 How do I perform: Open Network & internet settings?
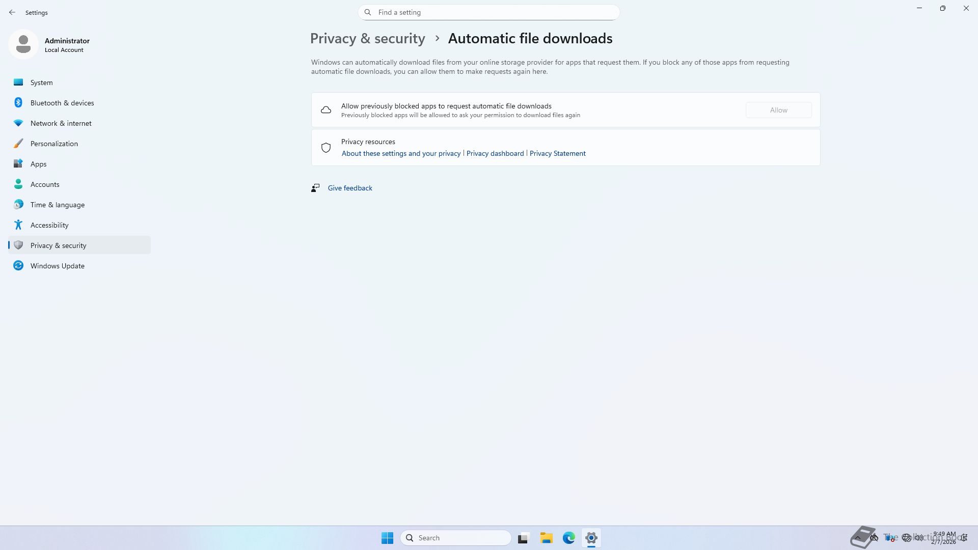[61, 123]
